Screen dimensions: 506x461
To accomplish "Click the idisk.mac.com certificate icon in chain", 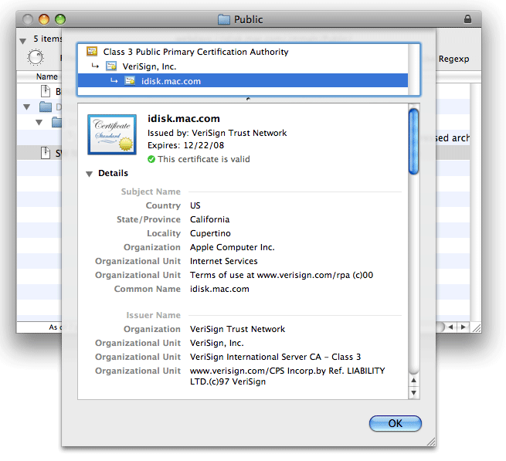I will (x=130, y=81).
